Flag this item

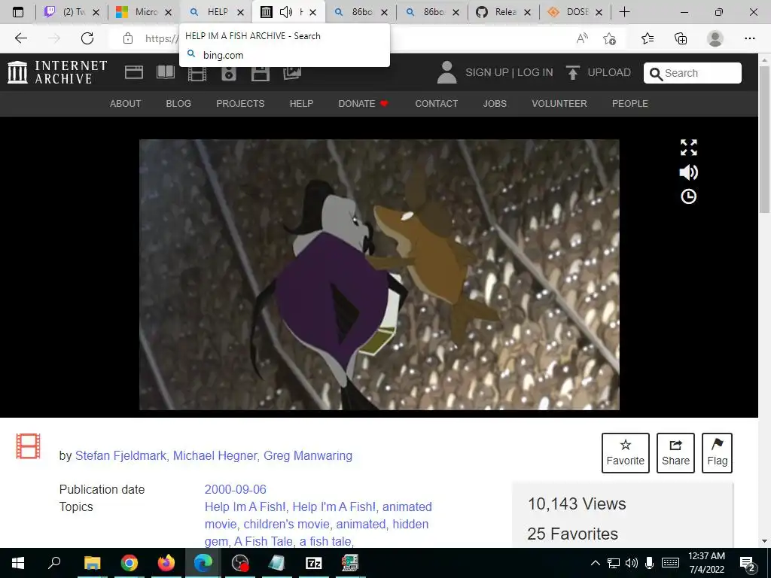pyautogui.click(x=717, y=452)
